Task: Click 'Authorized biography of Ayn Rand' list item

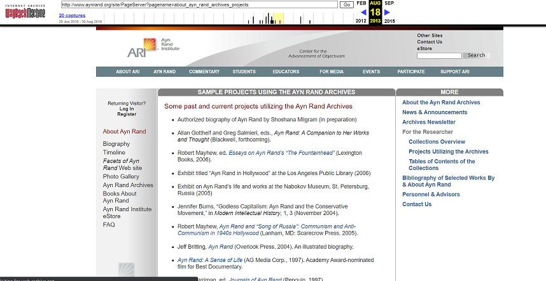Action: click(x=267, y=119)
